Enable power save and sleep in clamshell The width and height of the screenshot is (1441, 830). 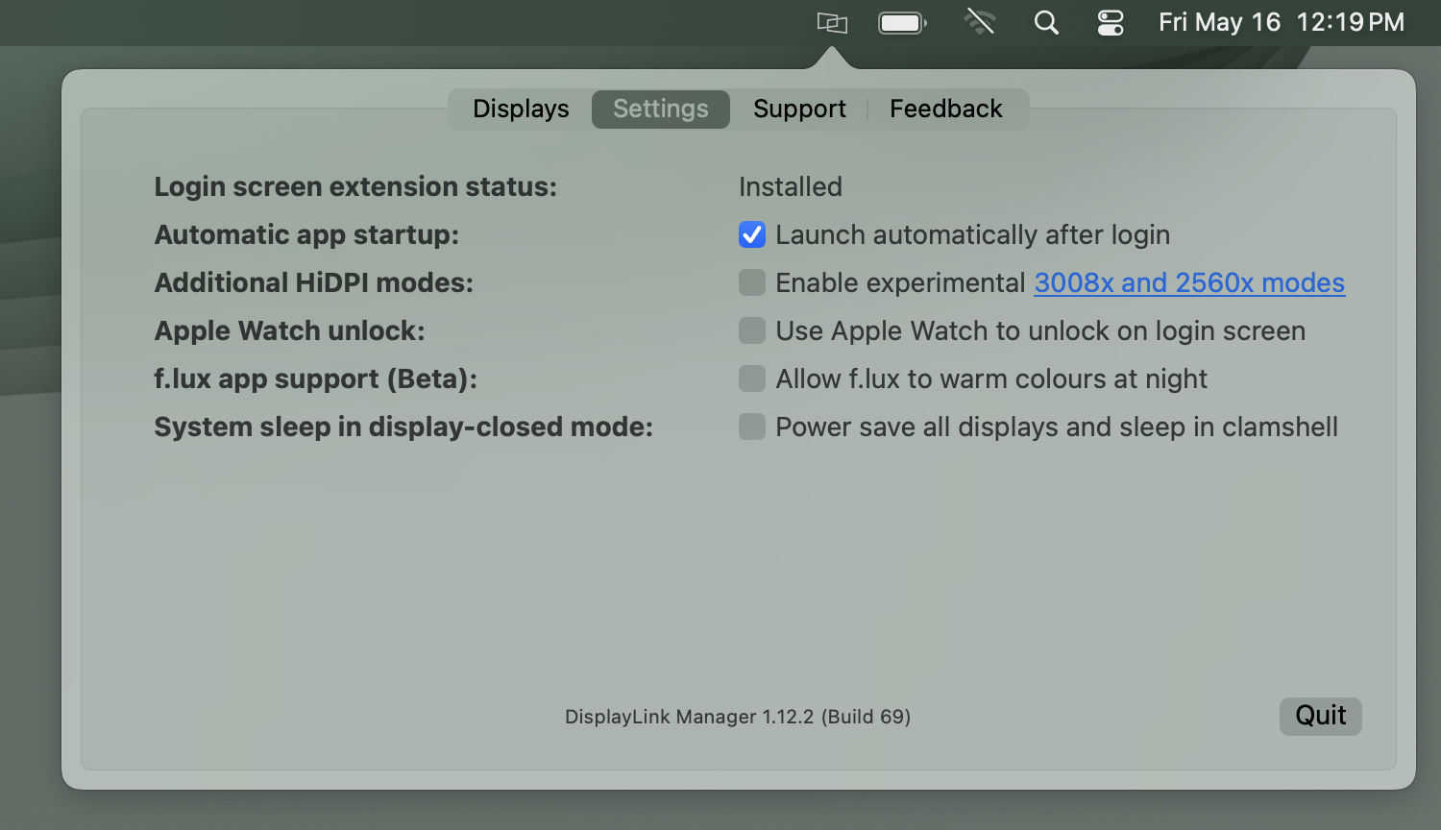[x=752, y=427]
